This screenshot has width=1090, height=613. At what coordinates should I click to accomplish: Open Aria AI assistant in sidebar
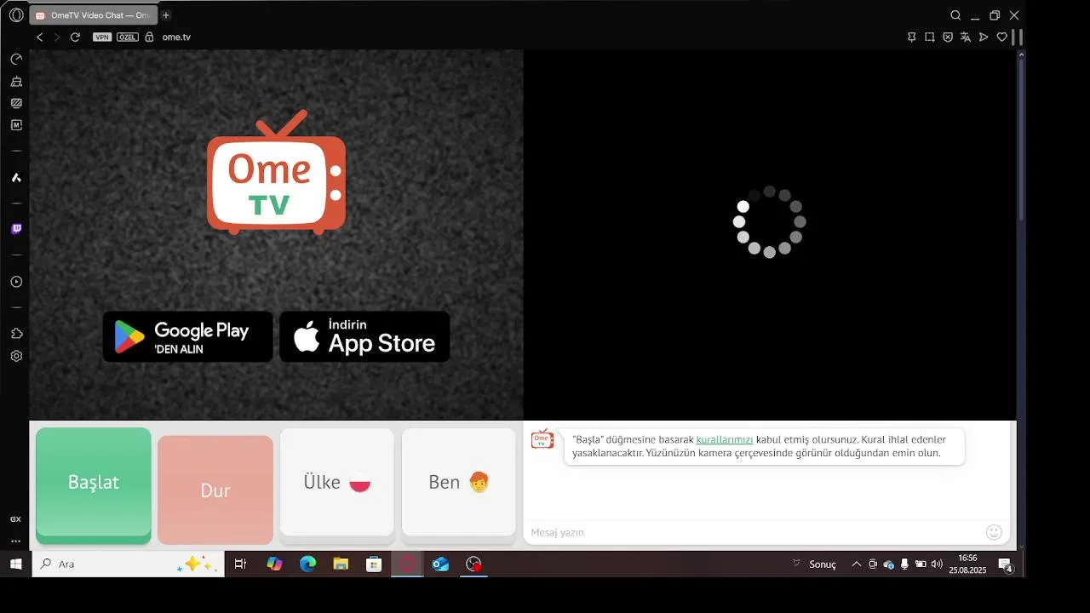click(16, 178)
